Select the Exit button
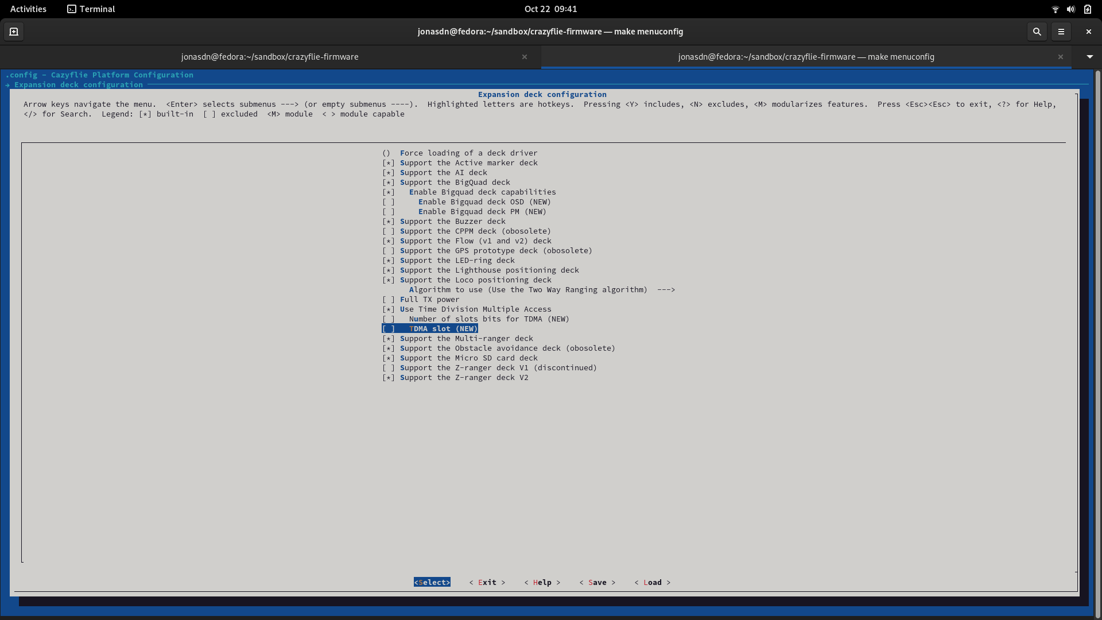The width and height of the screenshot is (1102, 620). pos(487,582)
